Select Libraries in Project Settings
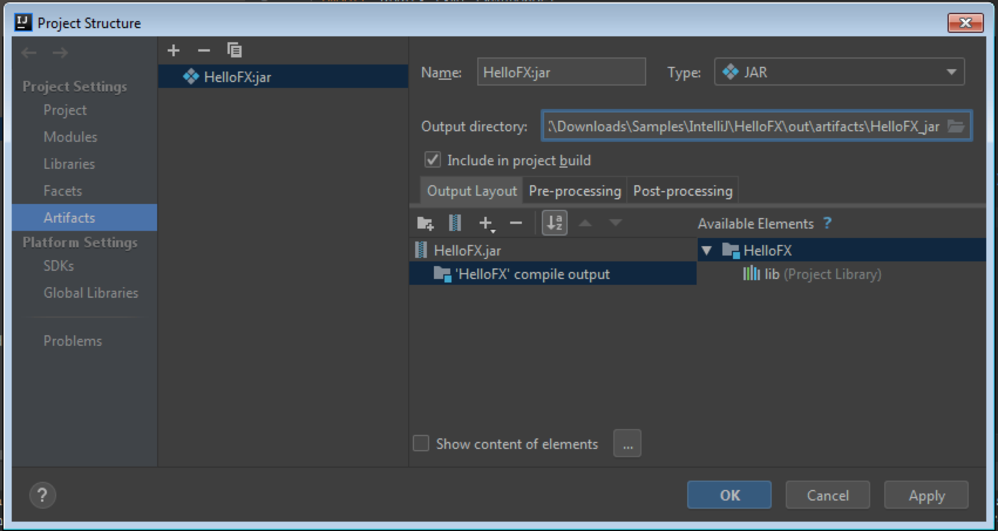Image resolution: width=998 pixels, height=531 pixels. point(69,164)
